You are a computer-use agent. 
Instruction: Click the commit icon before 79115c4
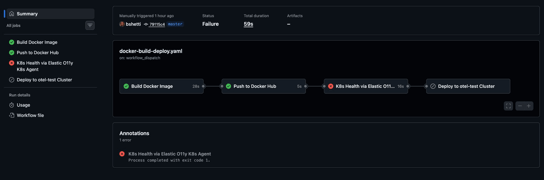[x=146, y=24]
